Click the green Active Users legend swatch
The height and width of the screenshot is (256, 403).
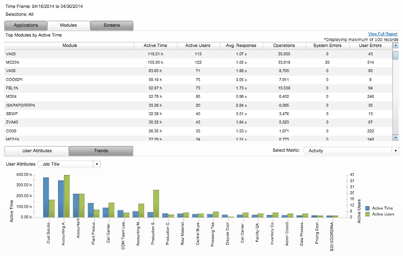367,214
